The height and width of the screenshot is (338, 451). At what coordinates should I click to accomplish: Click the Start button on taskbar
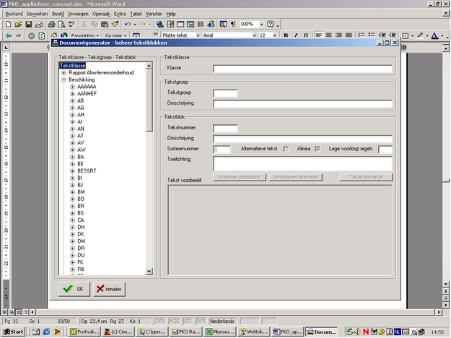click(x=13, y=331)
